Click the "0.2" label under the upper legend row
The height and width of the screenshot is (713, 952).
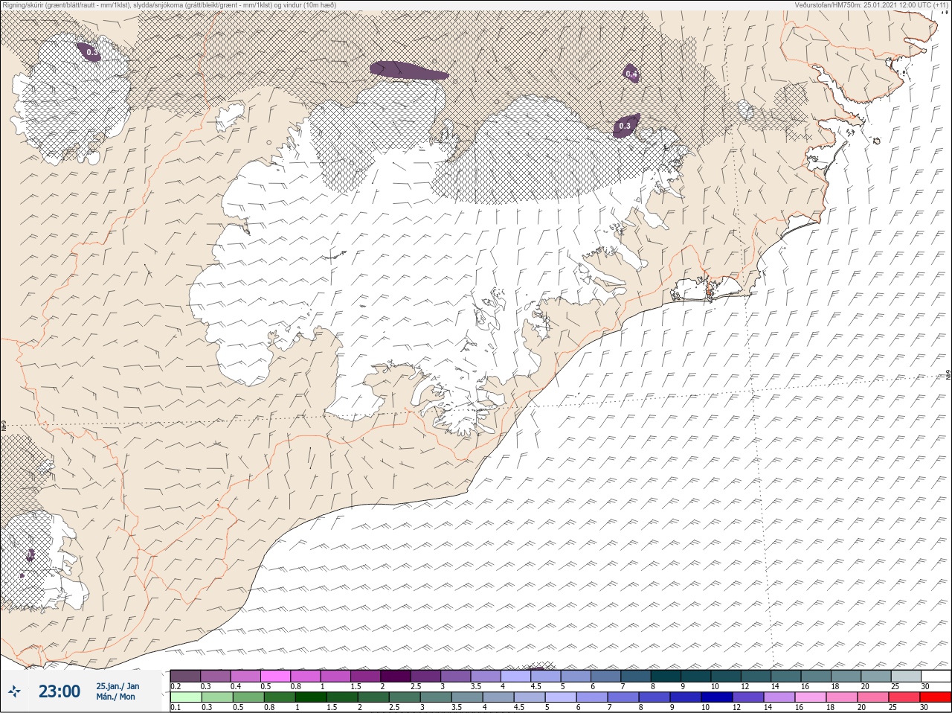(176, 686)
